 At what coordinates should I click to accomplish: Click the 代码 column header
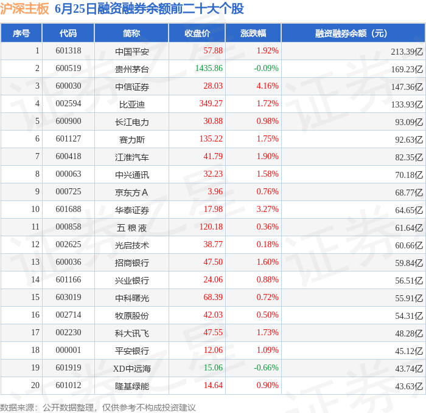[68, 33]
